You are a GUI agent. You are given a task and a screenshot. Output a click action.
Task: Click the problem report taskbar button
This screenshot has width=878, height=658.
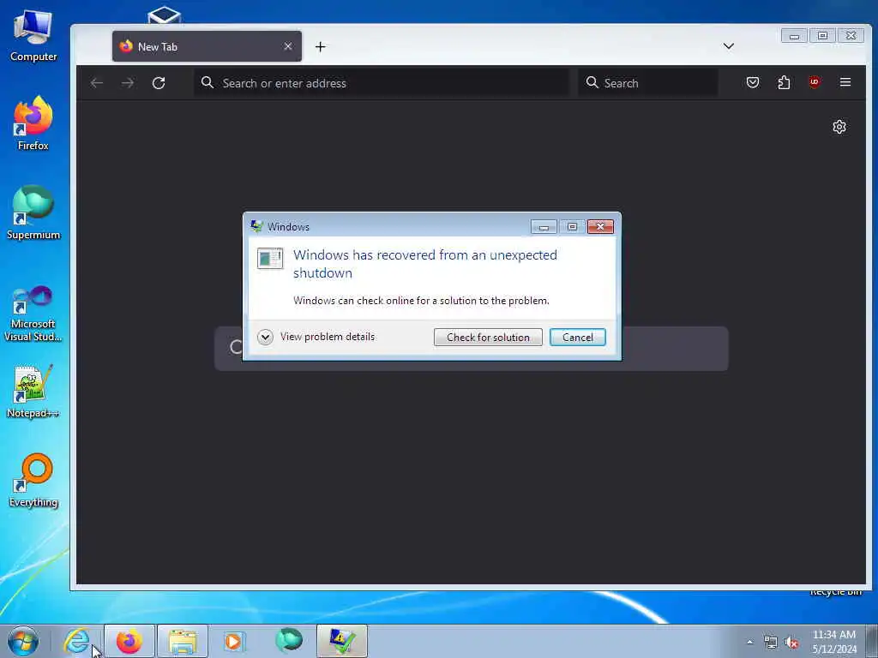[341, 641]
